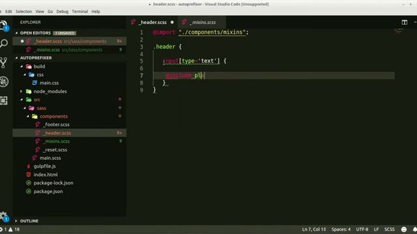Open the Go menu
This screenshot has width=417, height=234.
(50, 12)
